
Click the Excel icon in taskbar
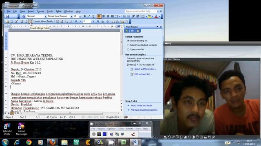[x=124, y=142]
